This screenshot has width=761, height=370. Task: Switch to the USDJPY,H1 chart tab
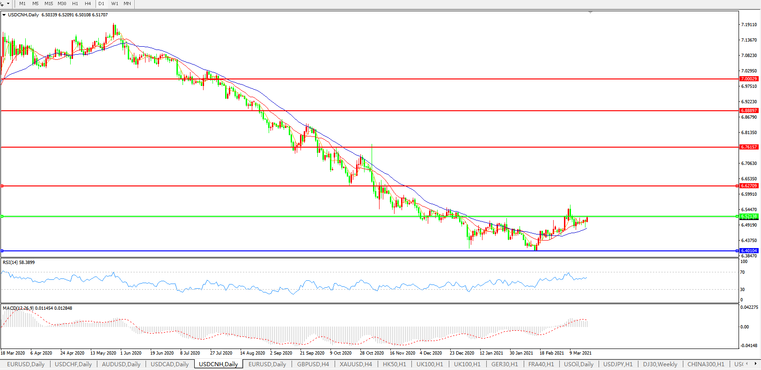(x=618, y=364)
